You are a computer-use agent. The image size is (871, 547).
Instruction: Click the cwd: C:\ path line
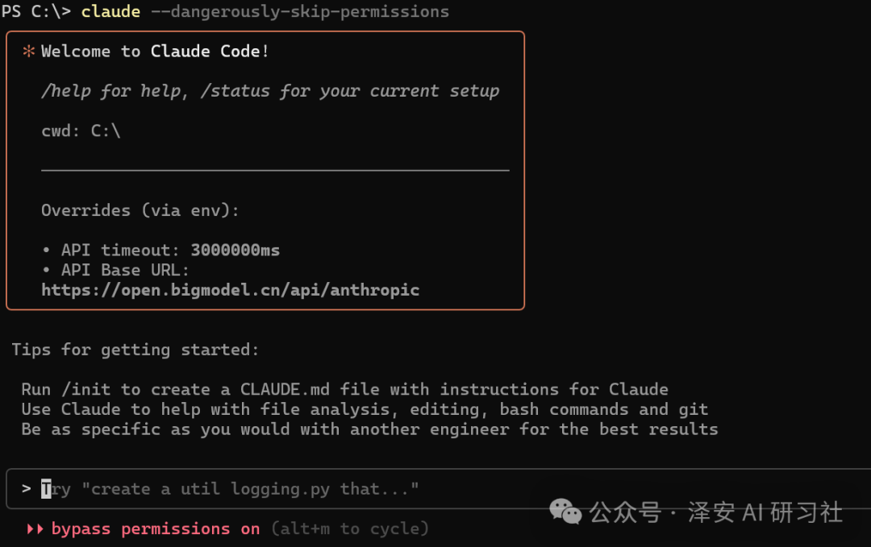[81, 131]
